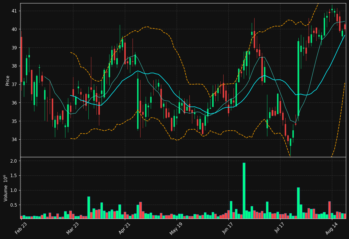The width and height of the screenshot is (349, 239).
Task: Click the 40 price tick label
Action: 14,29
